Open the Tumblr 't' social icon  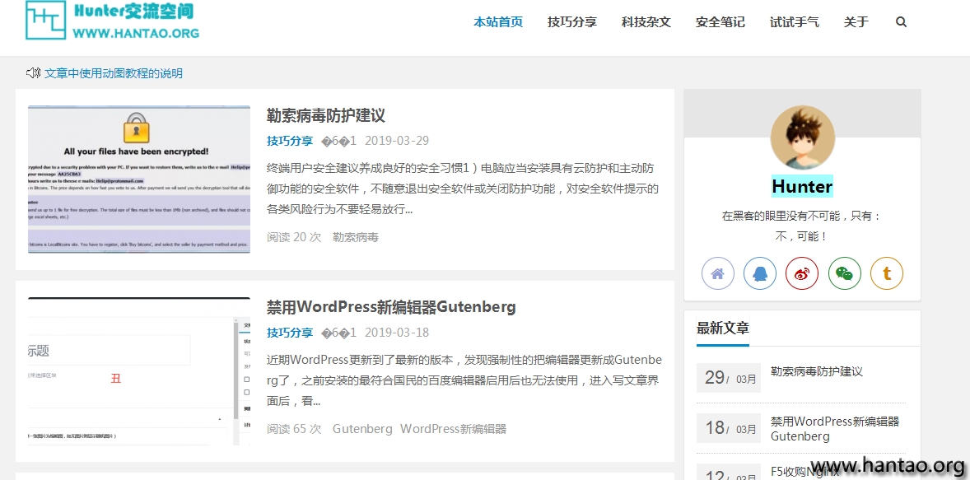point(887,273)
